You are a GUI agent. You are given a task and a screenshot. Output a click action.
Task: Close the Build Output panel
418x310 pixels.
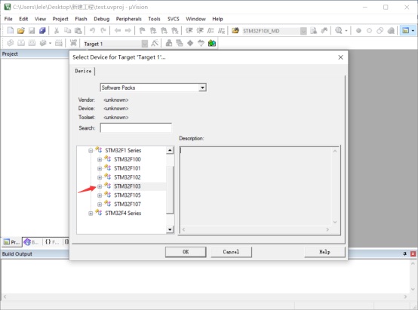click(x=413, y=253)
